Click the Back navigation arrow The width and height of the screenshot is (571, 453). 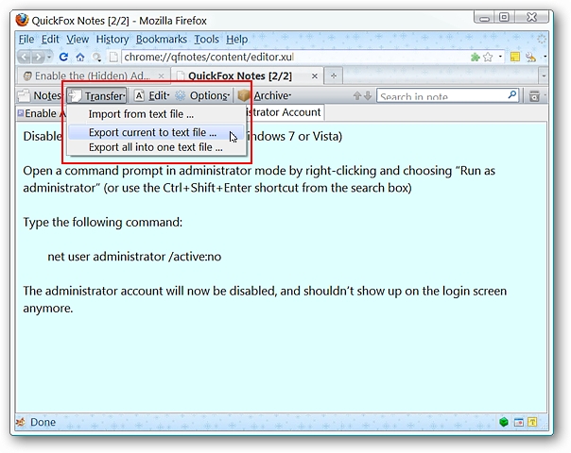click(x=24, y=57)
